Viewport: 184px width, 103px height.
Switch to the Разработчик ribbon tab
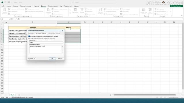point(68,6)
